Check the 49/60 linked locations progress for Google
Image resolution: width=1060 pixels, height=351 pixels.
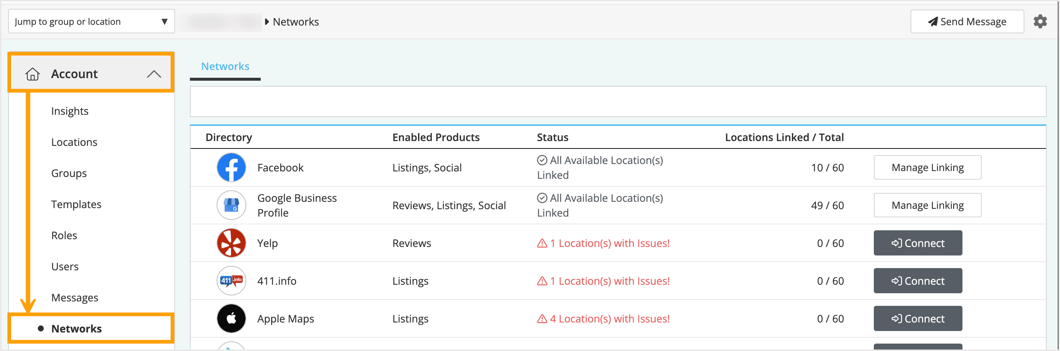pos(827,205)
